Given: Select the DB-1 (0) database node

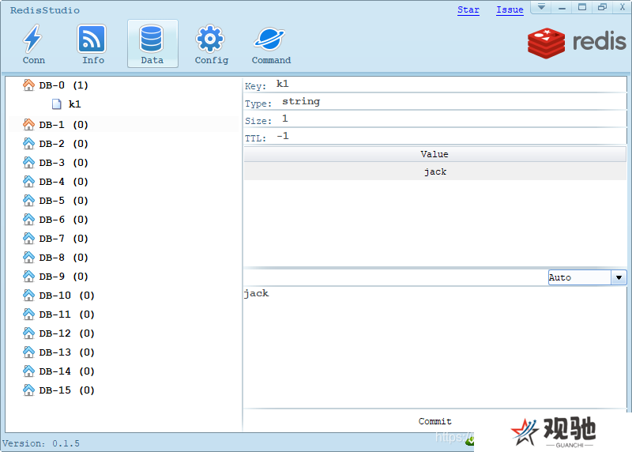Looking at the screenshot, I should (x=63, y=125).
